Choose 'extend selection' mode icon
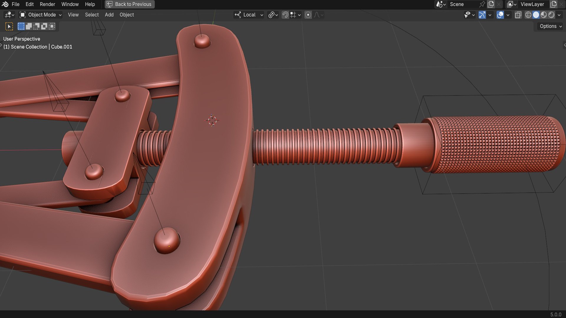 click(29, 26)
